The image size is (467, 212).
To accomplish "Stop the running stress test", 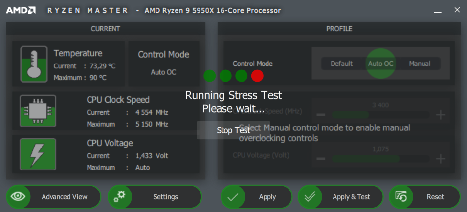I will pos(233,130).
